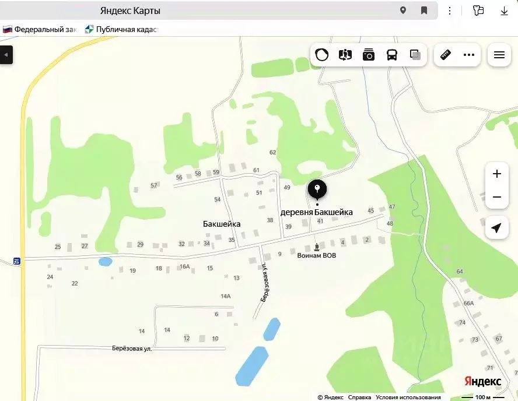Open Федеральный зак bookmark
Viewport: 518px width, 401px height.
pos(39,29)
